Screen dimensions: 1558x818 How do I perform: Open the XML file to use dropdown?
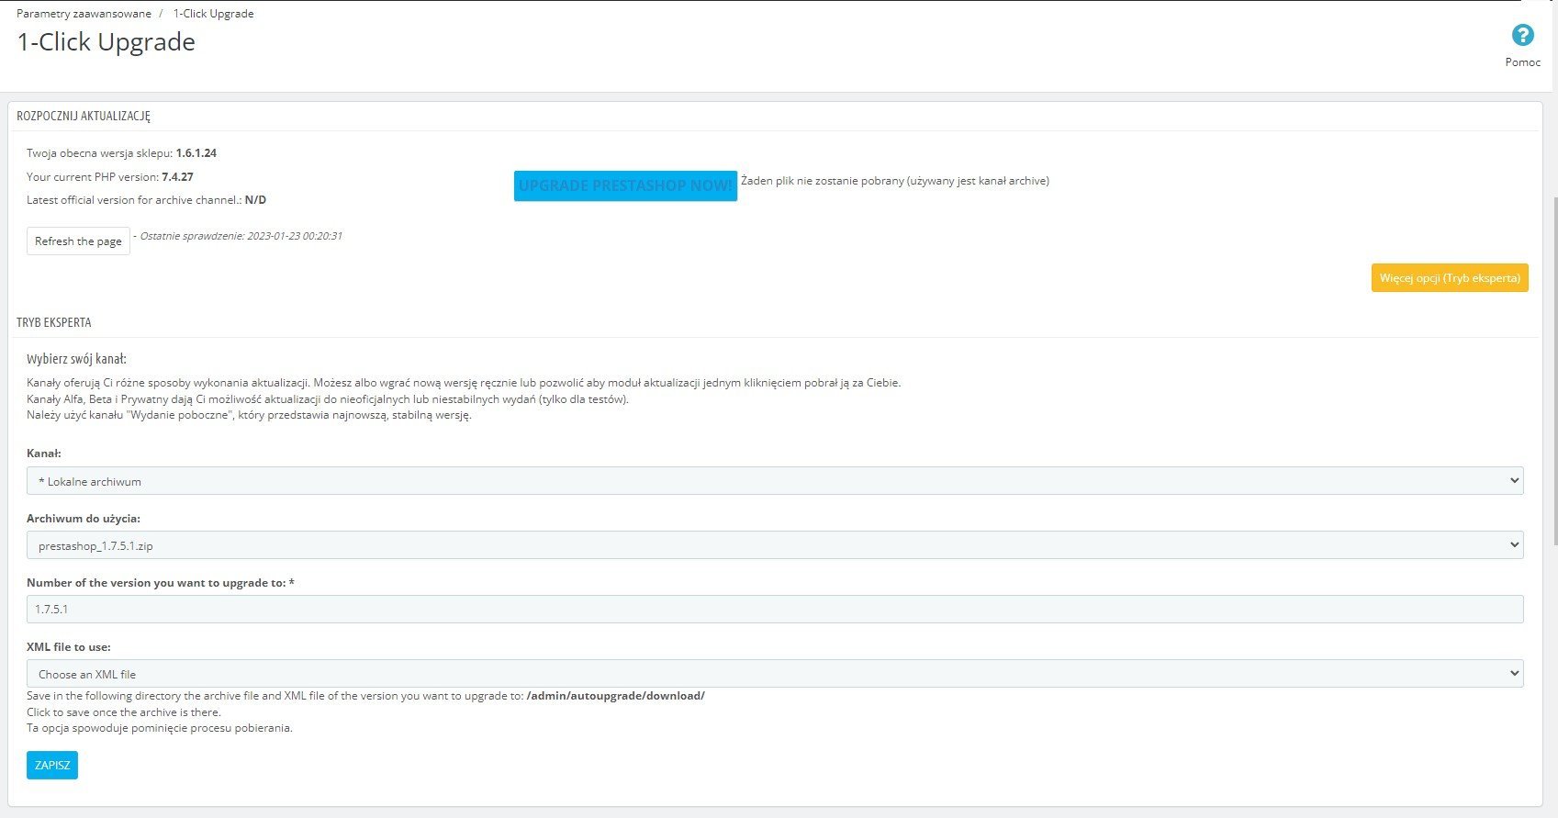(775, 674)
